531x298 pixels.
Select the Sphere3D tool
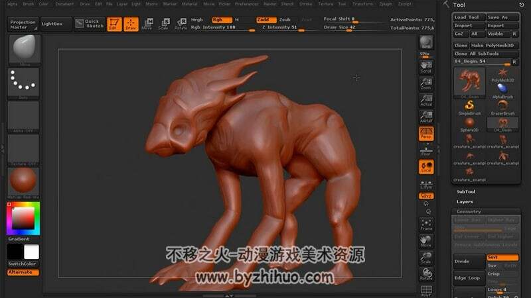coord(469,124)
